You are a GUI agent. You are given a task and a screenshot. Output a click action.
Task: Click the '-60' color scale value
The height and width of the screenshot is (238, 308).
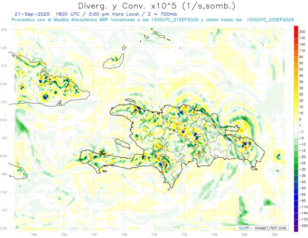303,194
